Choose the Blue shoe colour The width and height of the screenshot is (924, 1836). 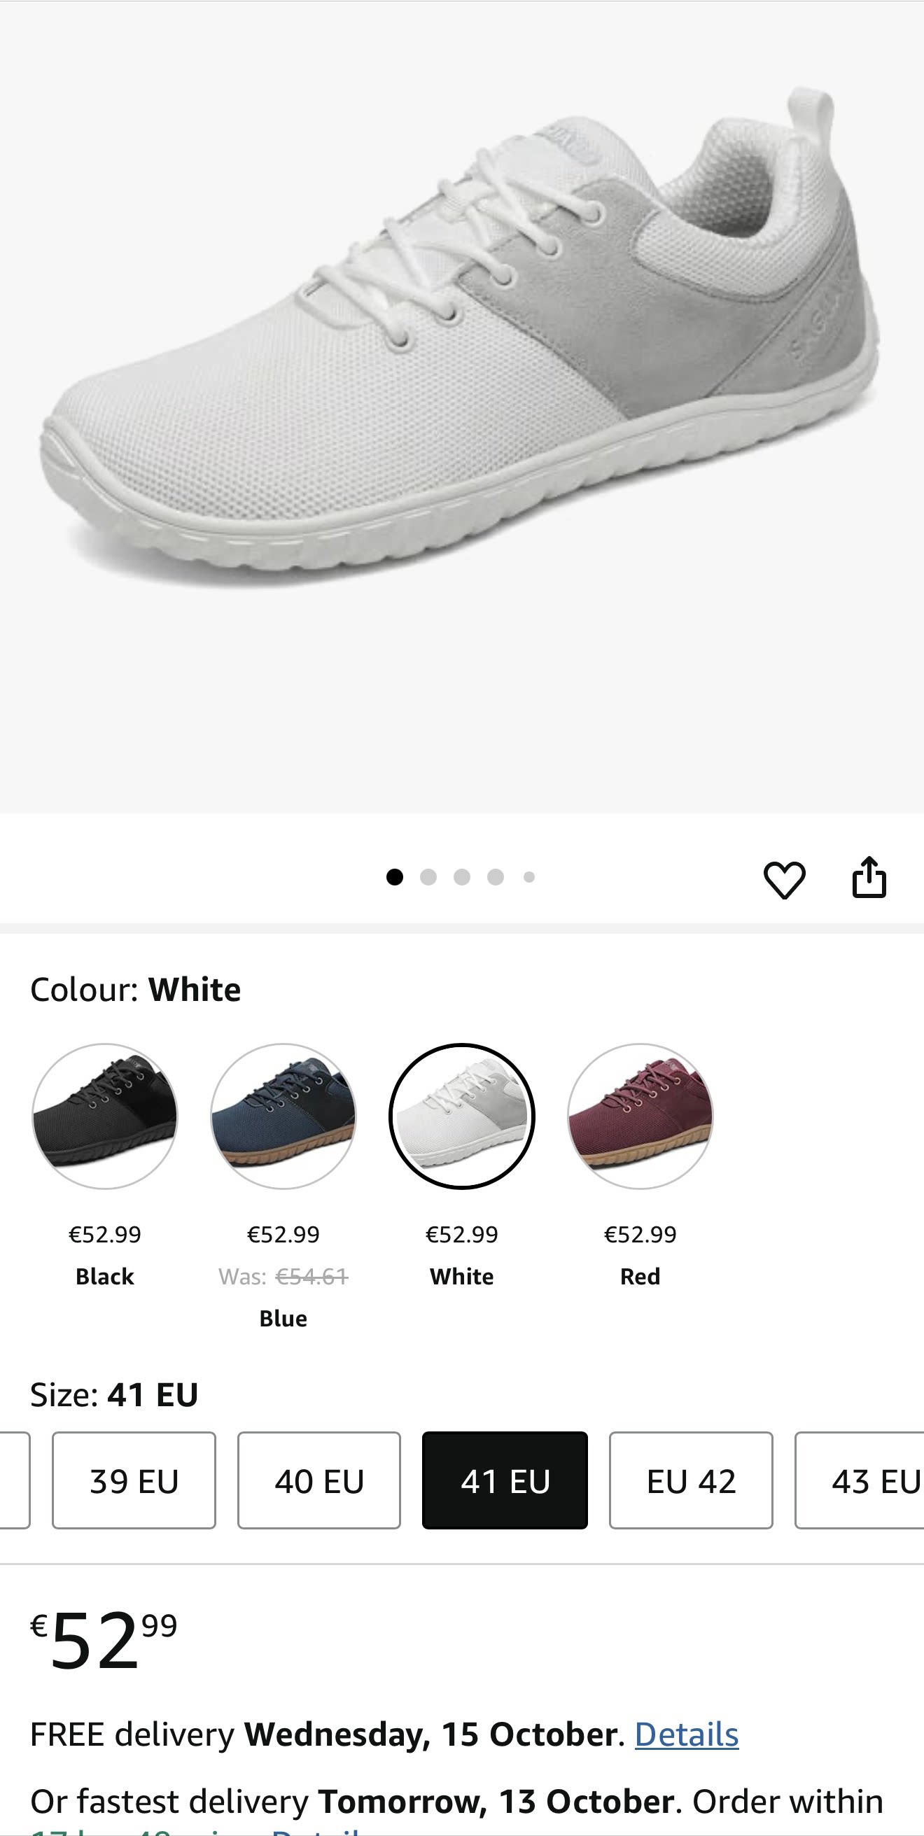click(283, 1116)
